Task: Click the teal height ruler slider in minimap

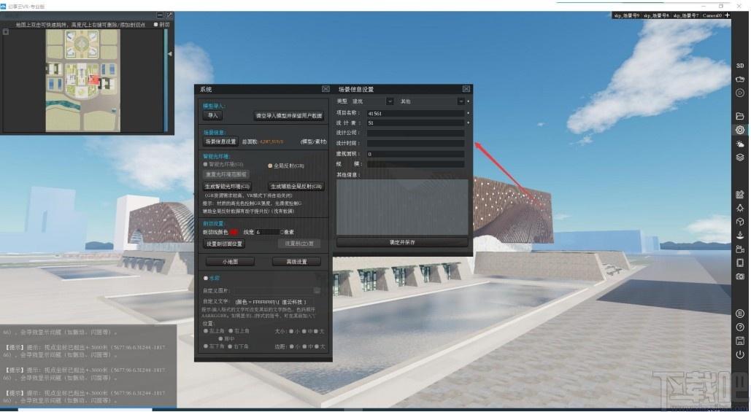Action: click(x=166, y=80)
